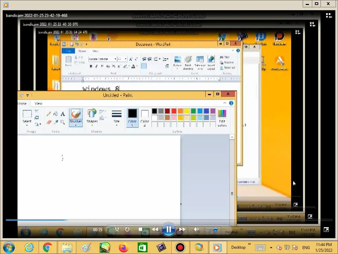This screenshot has height=254, width=338.
Task: Select the Text tool in Paint
Action: [x=63, y=114]
